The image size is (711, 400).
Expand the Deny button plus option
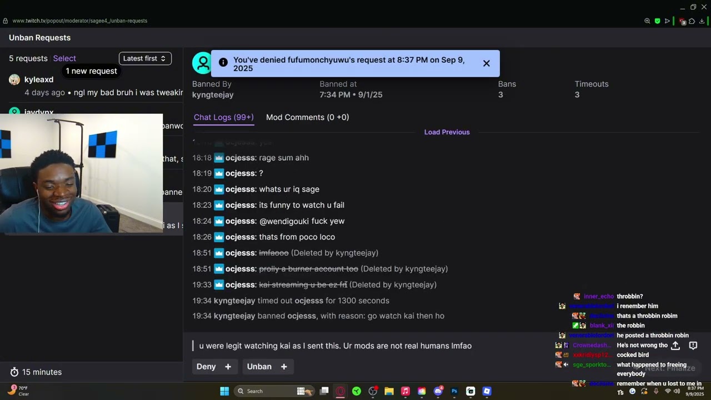point(228,367)
